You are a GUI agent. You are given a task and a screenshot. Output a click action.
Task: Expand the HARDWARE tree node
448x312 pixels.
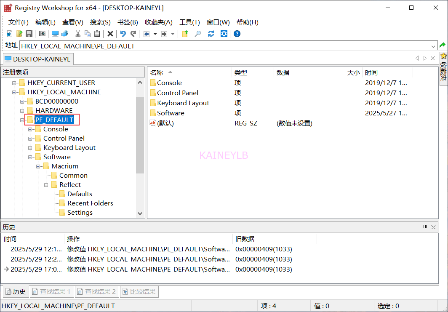pos(22,111)
